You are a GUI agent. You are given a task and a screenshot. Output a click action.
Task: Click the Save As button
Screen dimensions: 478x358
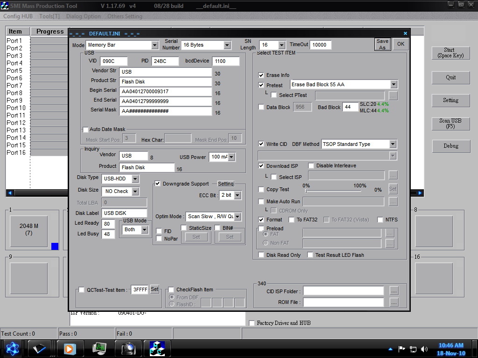click(382, 44)
